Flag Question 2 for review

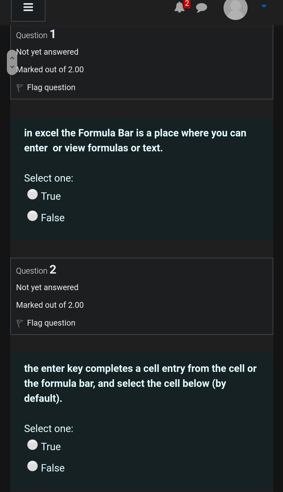point(51,322)
